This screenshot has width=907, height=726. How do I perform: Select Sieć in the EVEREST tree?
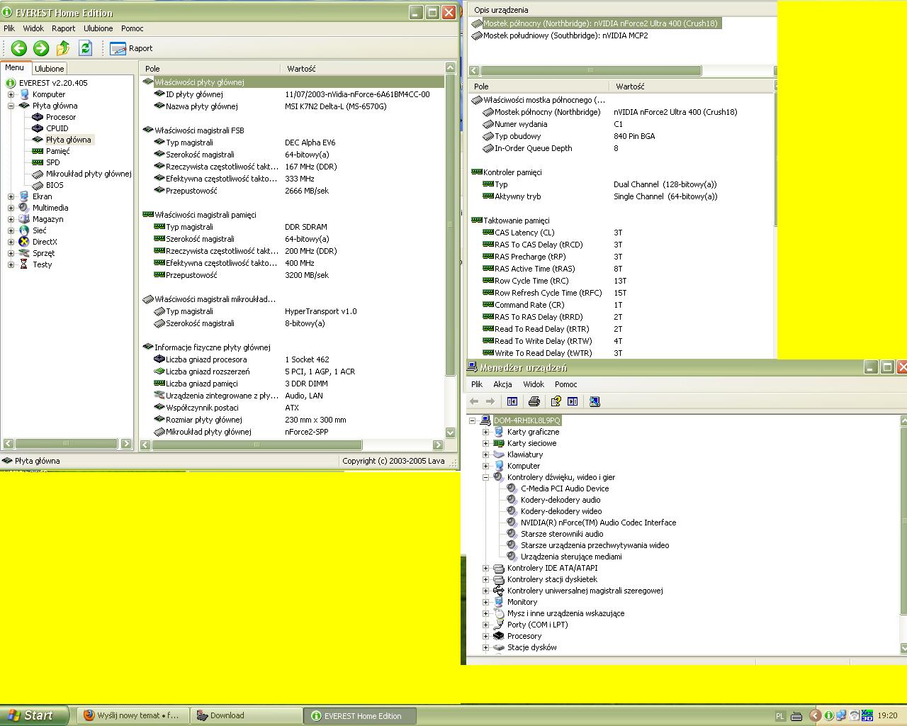(39, 230)
